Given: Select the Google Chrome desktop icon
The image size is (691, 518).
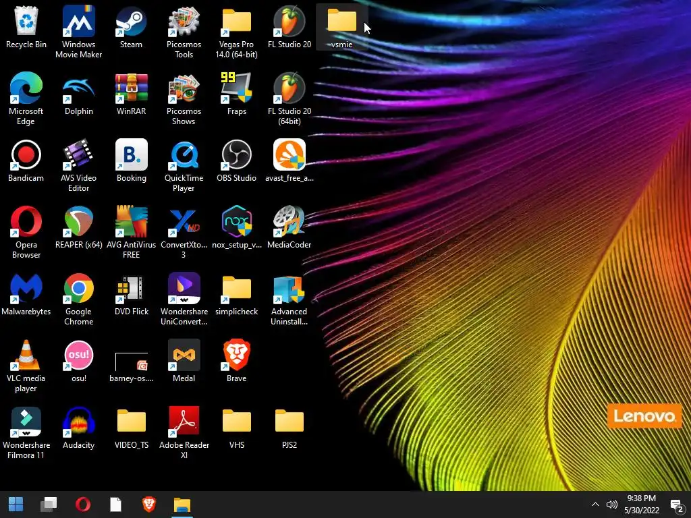Looking at the screenshot, I should click(x=78, y=299).
